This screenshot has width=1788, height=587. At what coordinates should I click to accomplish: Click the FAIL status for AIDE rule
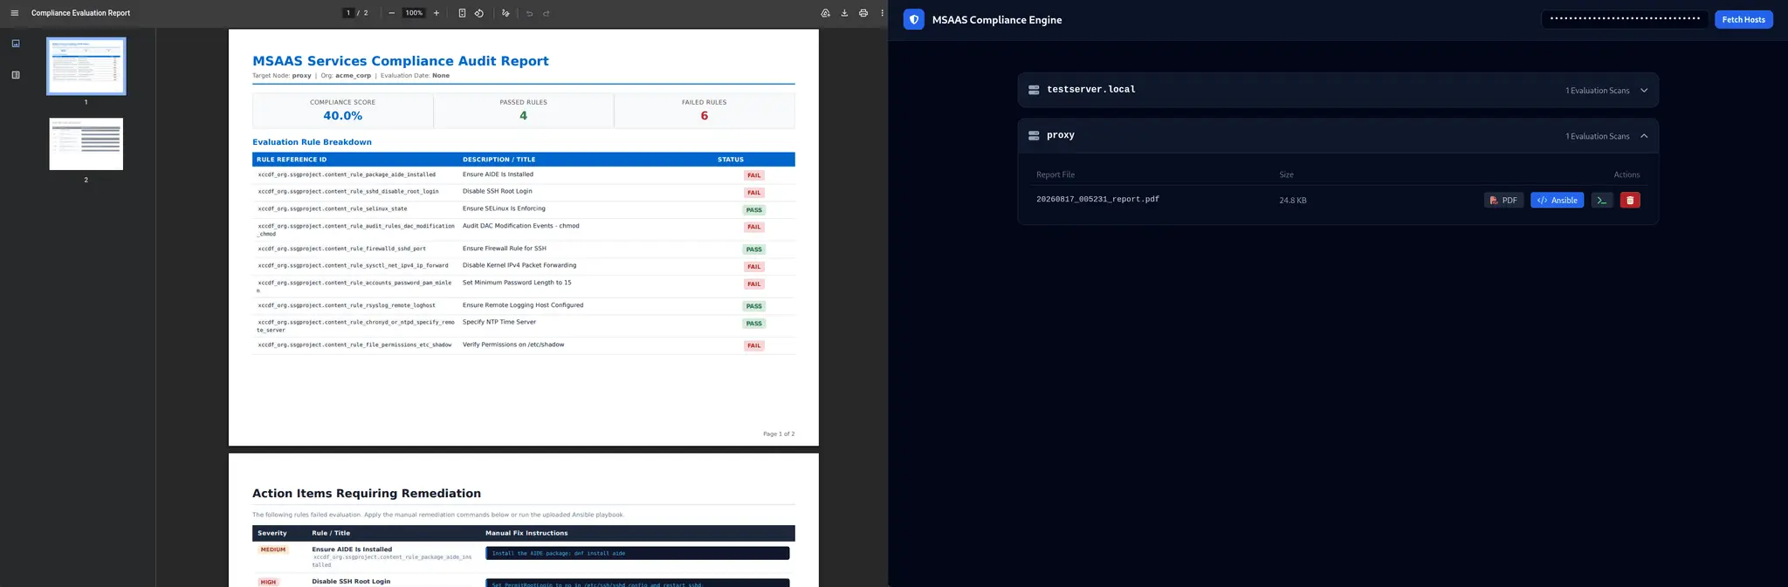754,175
